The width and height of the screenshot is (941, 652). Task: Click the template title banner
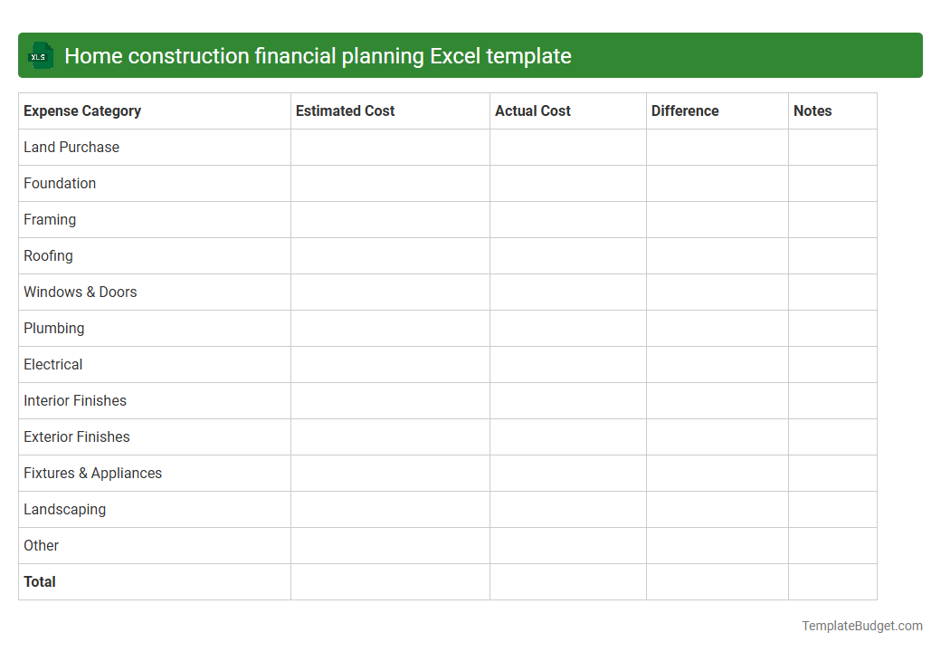click(x=470, y=55)
